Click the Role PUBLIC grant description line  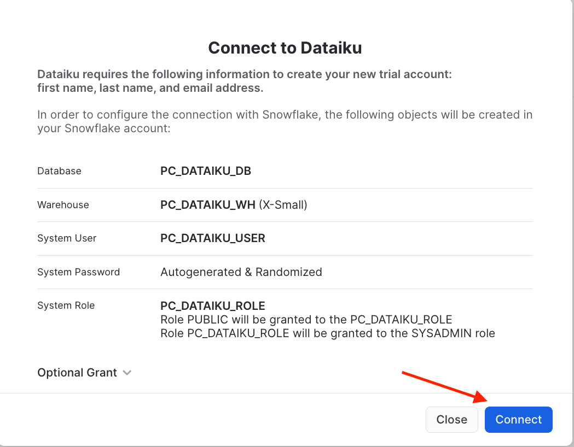pos(306,319)
